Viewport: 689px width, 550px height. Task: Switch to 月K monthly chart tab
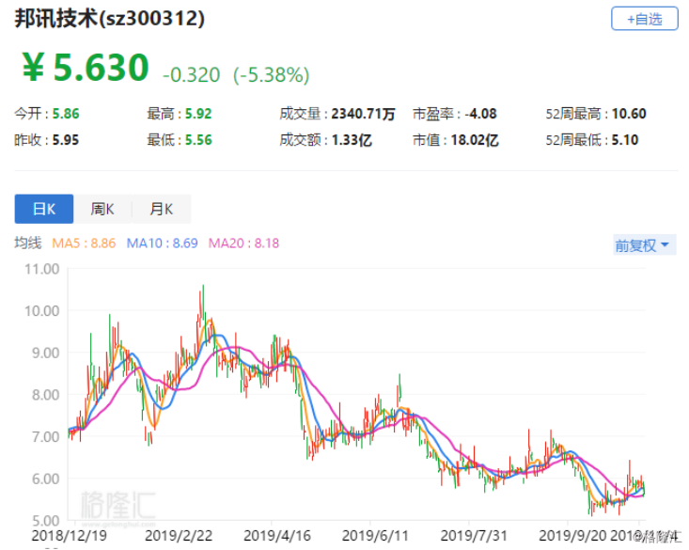pos(162,209)
